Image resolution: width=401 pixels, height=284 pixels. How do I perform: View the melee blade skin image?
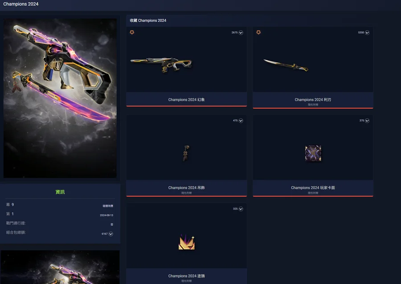pos(286,65)
